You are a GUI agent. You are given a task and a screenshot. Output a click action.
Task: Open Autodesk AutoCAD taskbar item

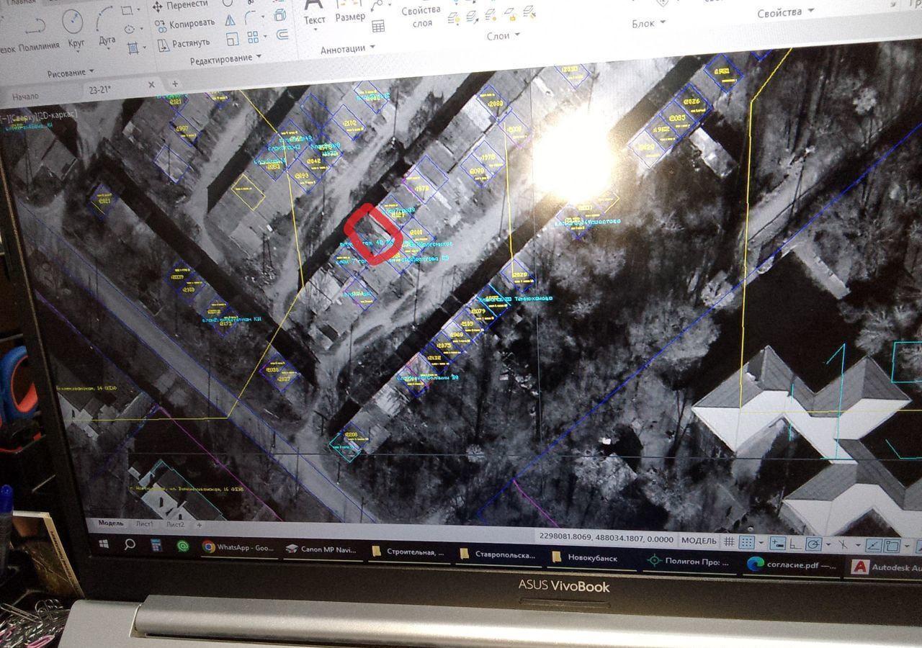click(x=887, y=568)
